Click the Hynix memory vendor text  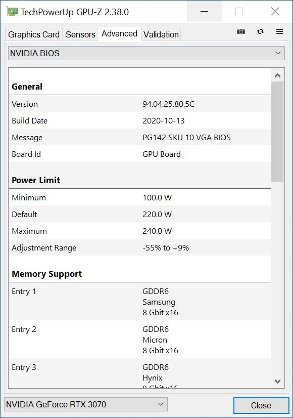click(152, 378)
